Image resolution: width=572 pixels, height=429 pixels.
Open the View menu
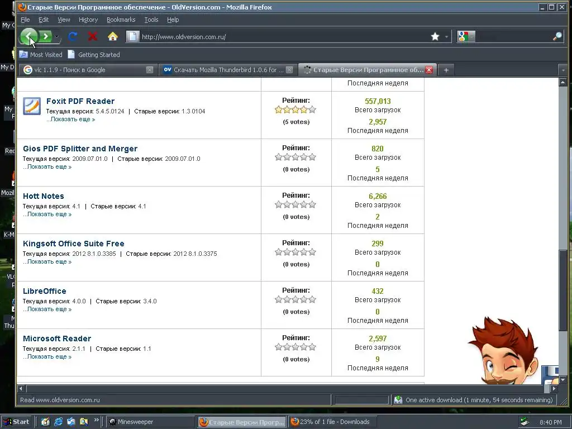click(64, 20)
